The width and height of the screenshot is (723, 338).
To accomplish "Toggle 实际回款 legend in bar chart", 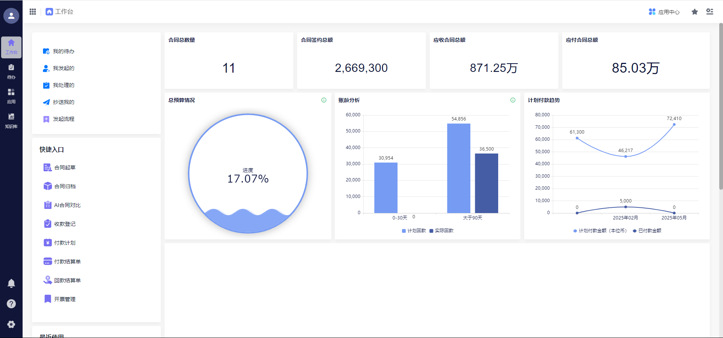I will [441, 231].
